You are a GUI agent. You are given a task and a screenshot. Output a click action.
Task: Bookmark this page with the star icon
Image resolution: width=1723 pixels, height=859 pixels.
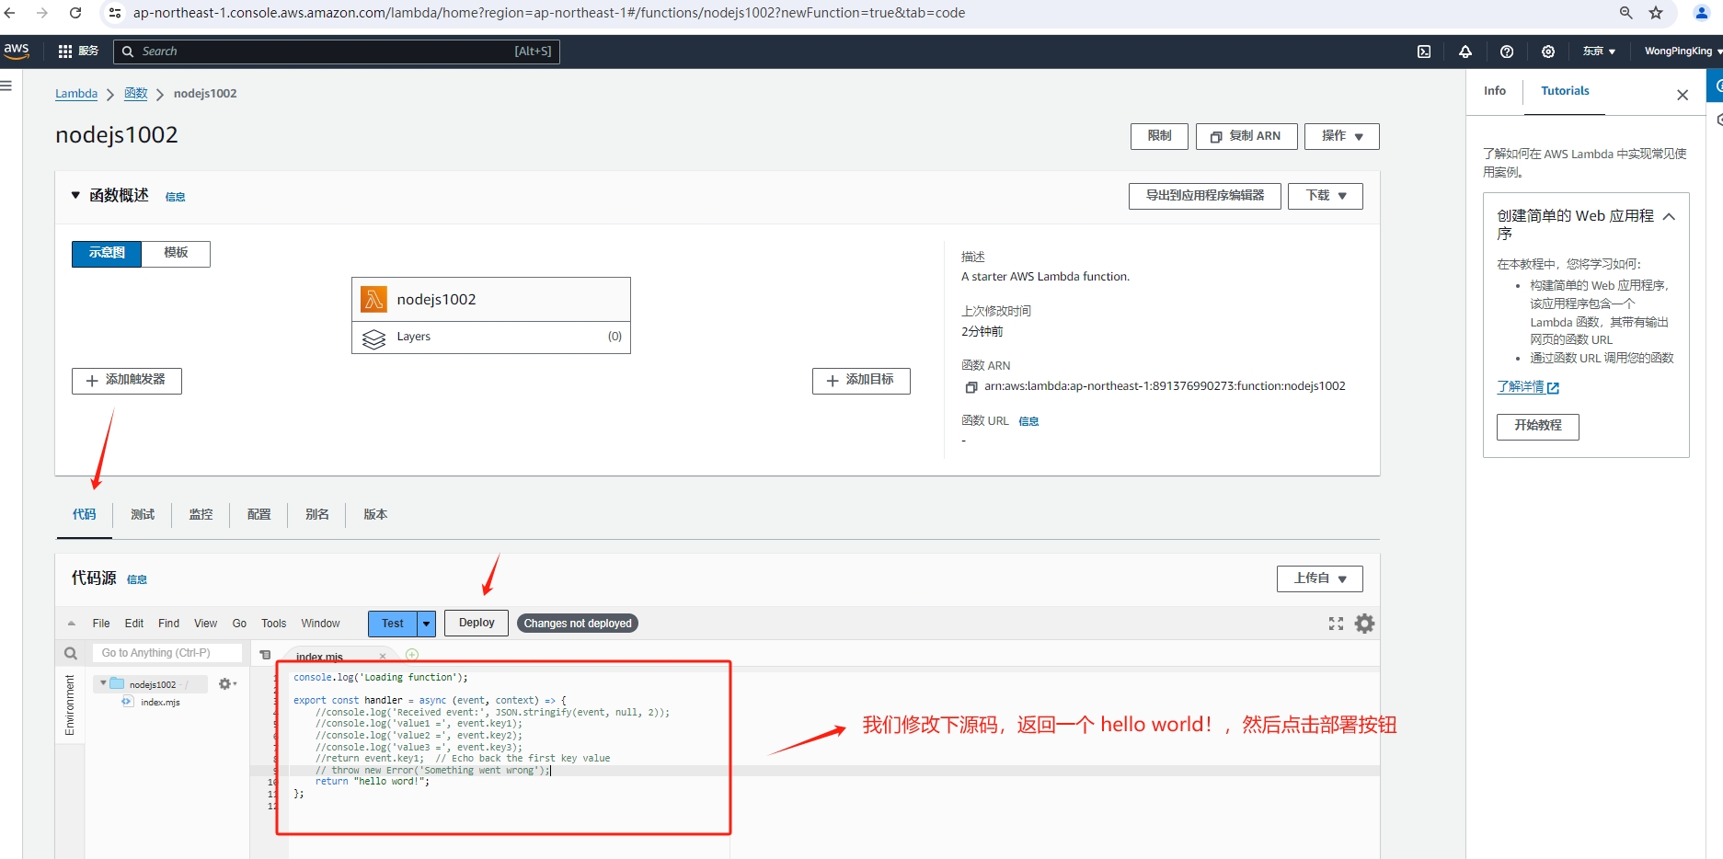1656,13
